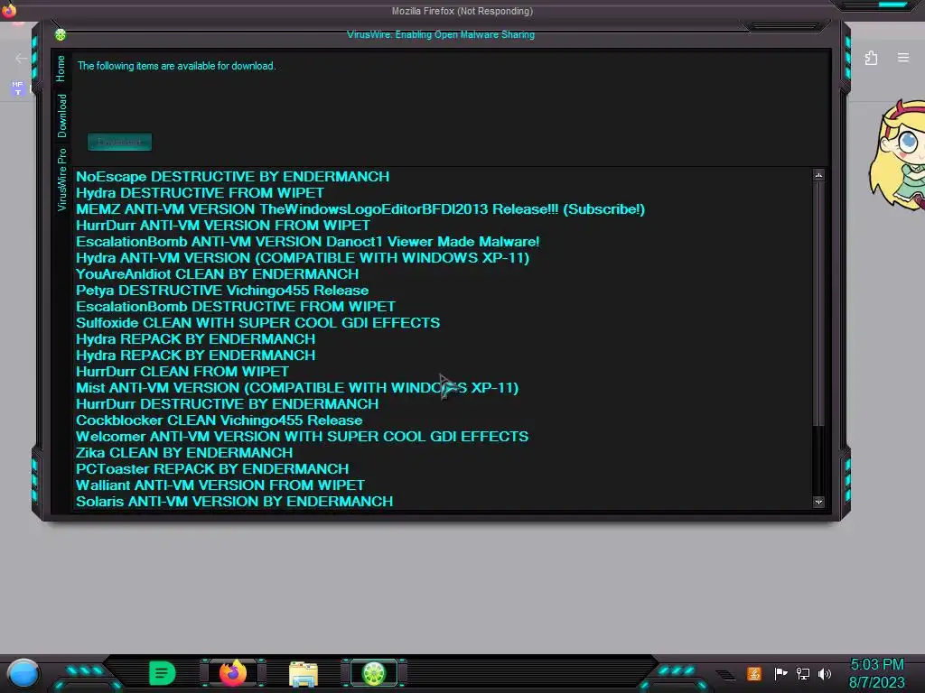Select the VirusWire lime taskbar icon

pos(373,673)
